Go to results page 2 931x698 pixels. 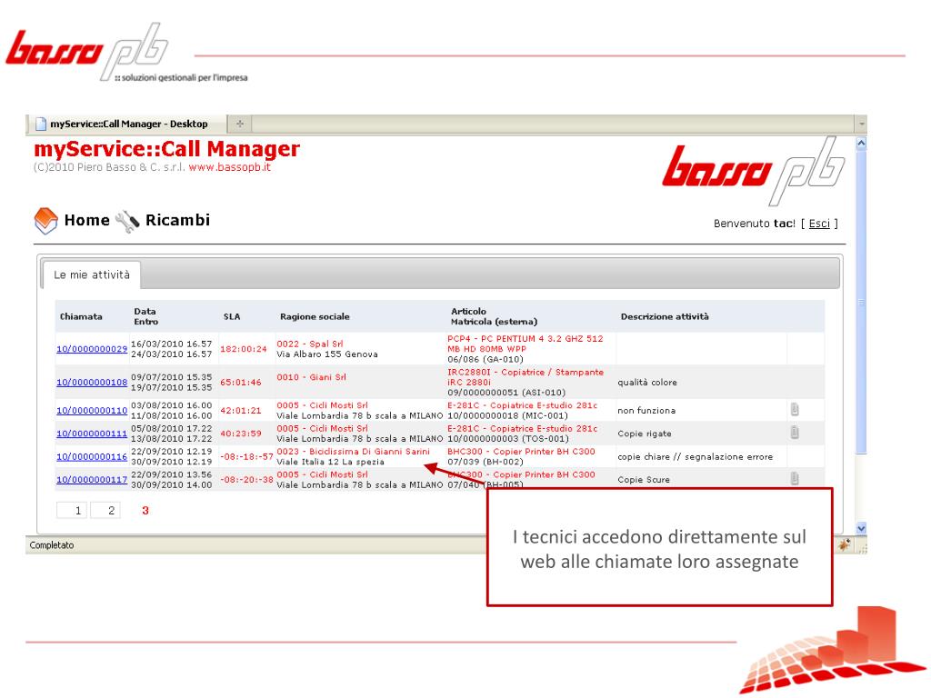pyautogui.click(x=105, y=511)
